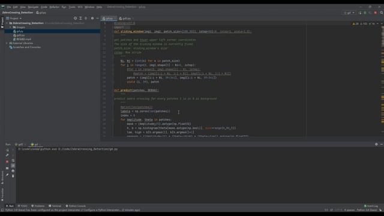Open the Terminal tool window

point(55,206)
